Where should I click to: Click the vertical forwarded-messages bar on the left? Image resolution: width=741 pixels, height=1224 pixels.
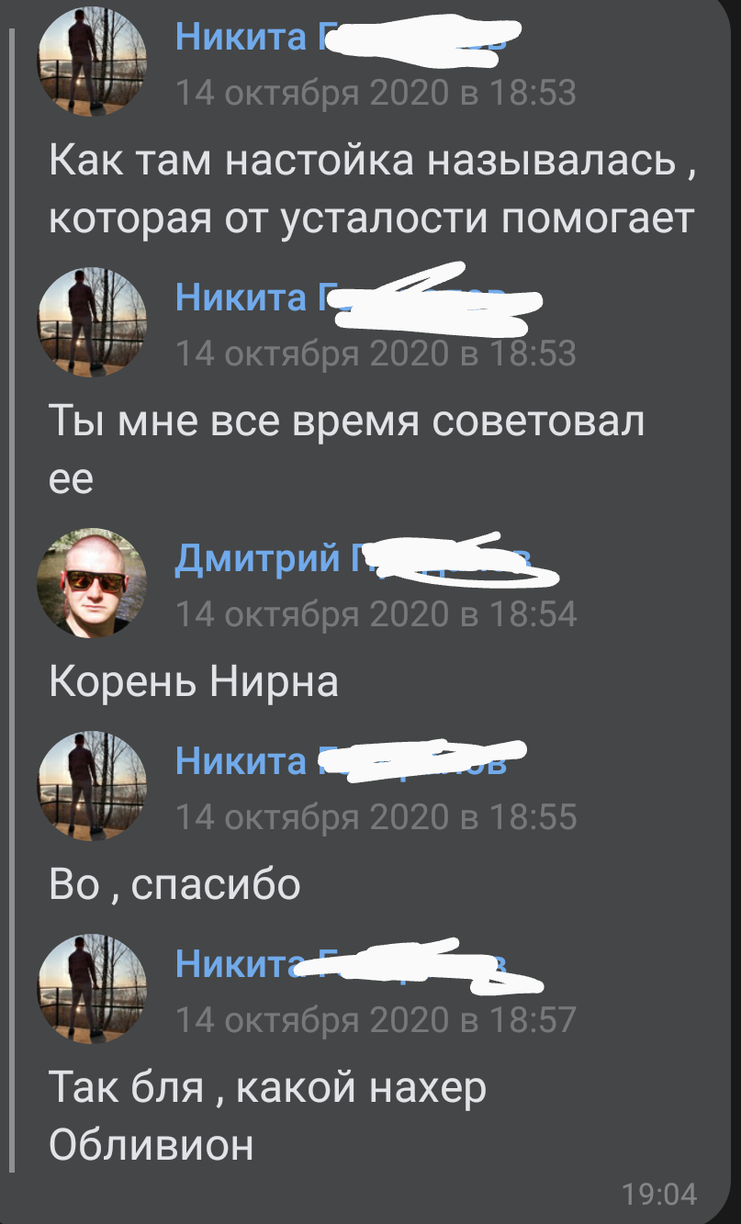[x=12, y=600]
